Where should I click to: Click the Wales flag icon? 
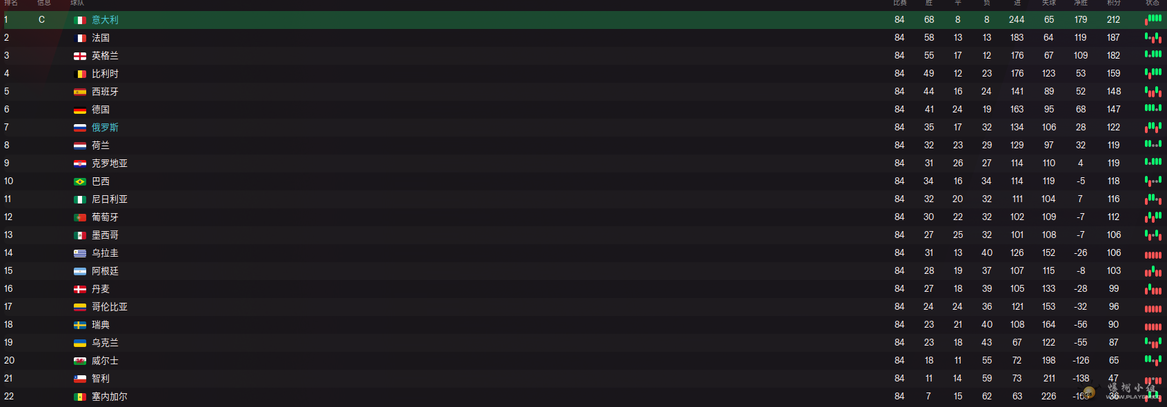(x=80, y=361)
